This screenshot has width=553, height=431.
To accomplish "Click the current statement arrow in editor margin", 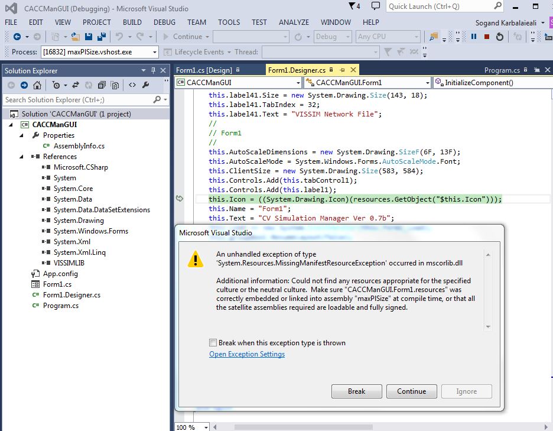I will (180, 199).
